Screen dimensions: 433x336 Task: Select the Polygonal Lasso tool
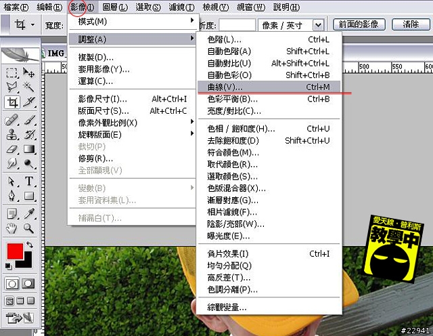coord(12,87)
